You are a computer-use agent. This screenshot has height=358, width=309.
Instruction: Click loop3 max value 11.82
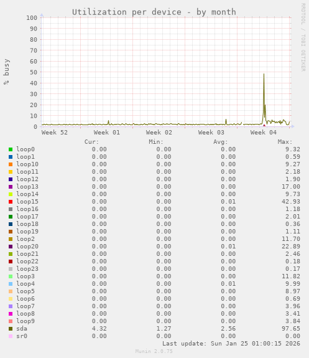[291, 276]
